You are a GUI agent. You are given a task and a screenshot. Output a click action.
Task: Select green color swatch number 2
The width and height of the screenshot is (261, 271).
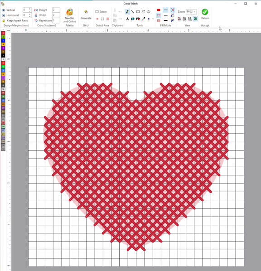tap(3, 37)
